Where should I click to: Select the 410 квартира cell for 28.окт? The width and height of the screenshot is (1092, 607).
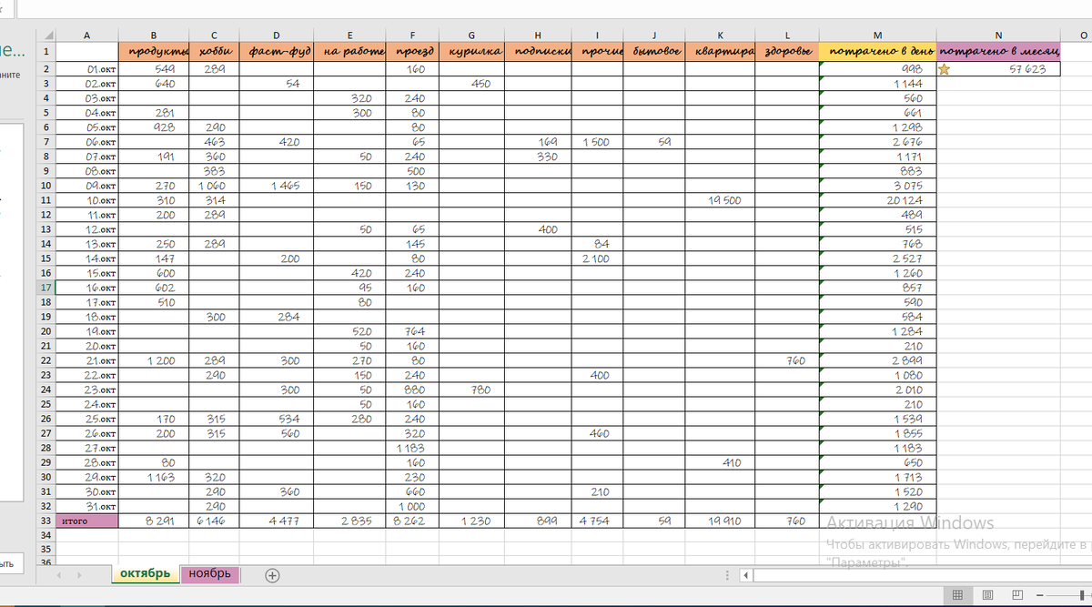click(x=721, y=462)
